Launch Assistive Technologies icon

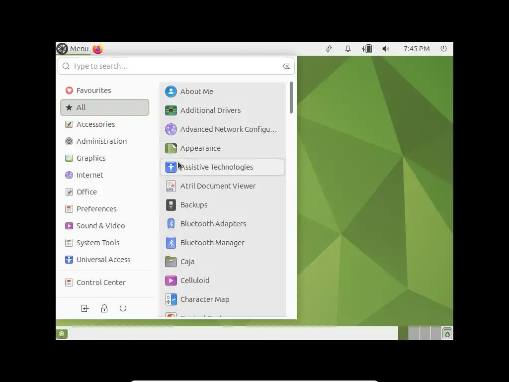click(171, 167)
